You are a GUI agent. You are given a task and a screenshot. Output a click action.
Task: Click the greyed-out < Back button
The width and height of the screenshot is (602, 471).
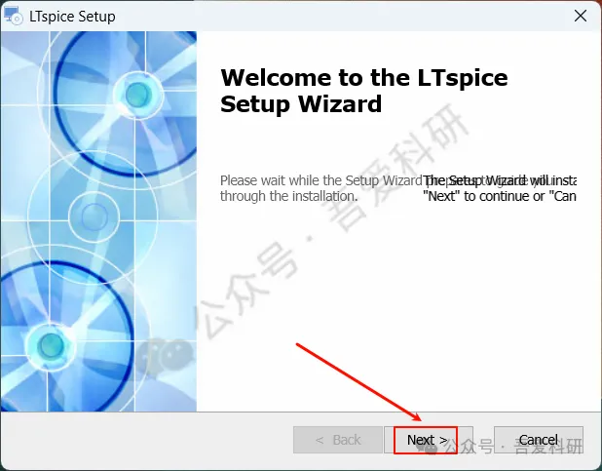click(338, 440)
